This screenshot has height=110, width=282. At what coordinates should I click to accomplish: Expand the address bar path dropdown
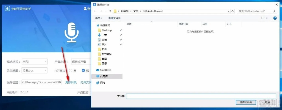[228, 11]
